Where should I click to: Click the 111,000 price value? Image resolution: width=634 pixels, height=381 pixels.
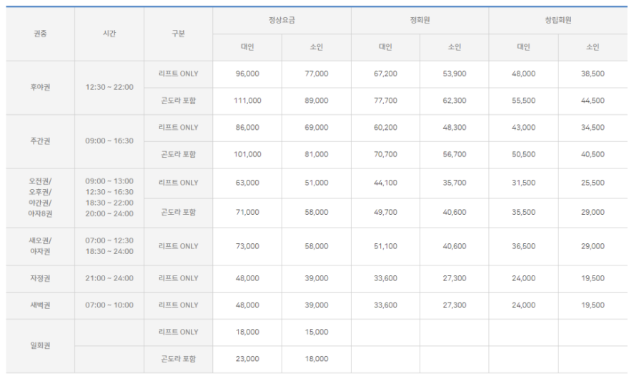point(247,101)
